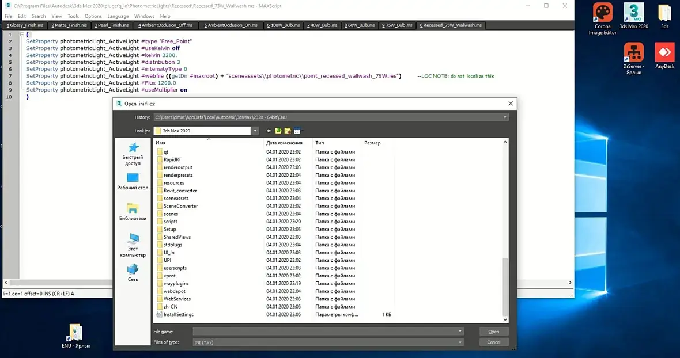Click the scripts folder icon
This screenshot has width=680, height=358.
point(159,222)
